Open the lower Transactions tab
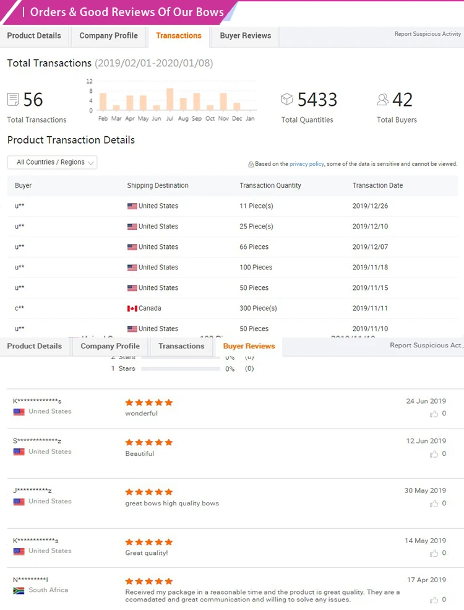The image size is (464, 610). click(181, 346)
